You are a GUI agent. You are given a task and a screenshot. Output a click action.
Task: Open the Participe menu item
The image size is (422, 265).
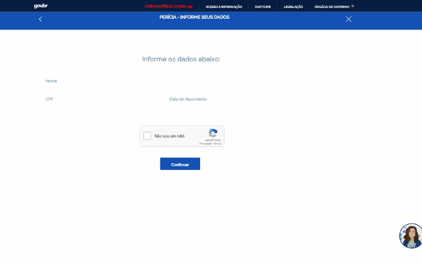click(x=263, y=6)
